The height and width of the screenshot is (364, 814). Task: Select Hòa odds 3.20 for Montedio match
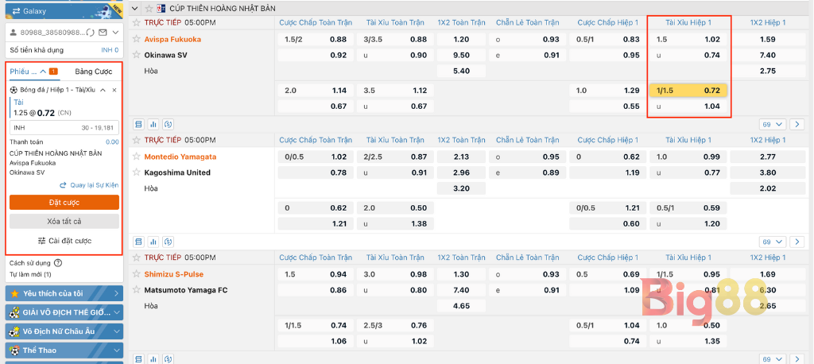461,188
